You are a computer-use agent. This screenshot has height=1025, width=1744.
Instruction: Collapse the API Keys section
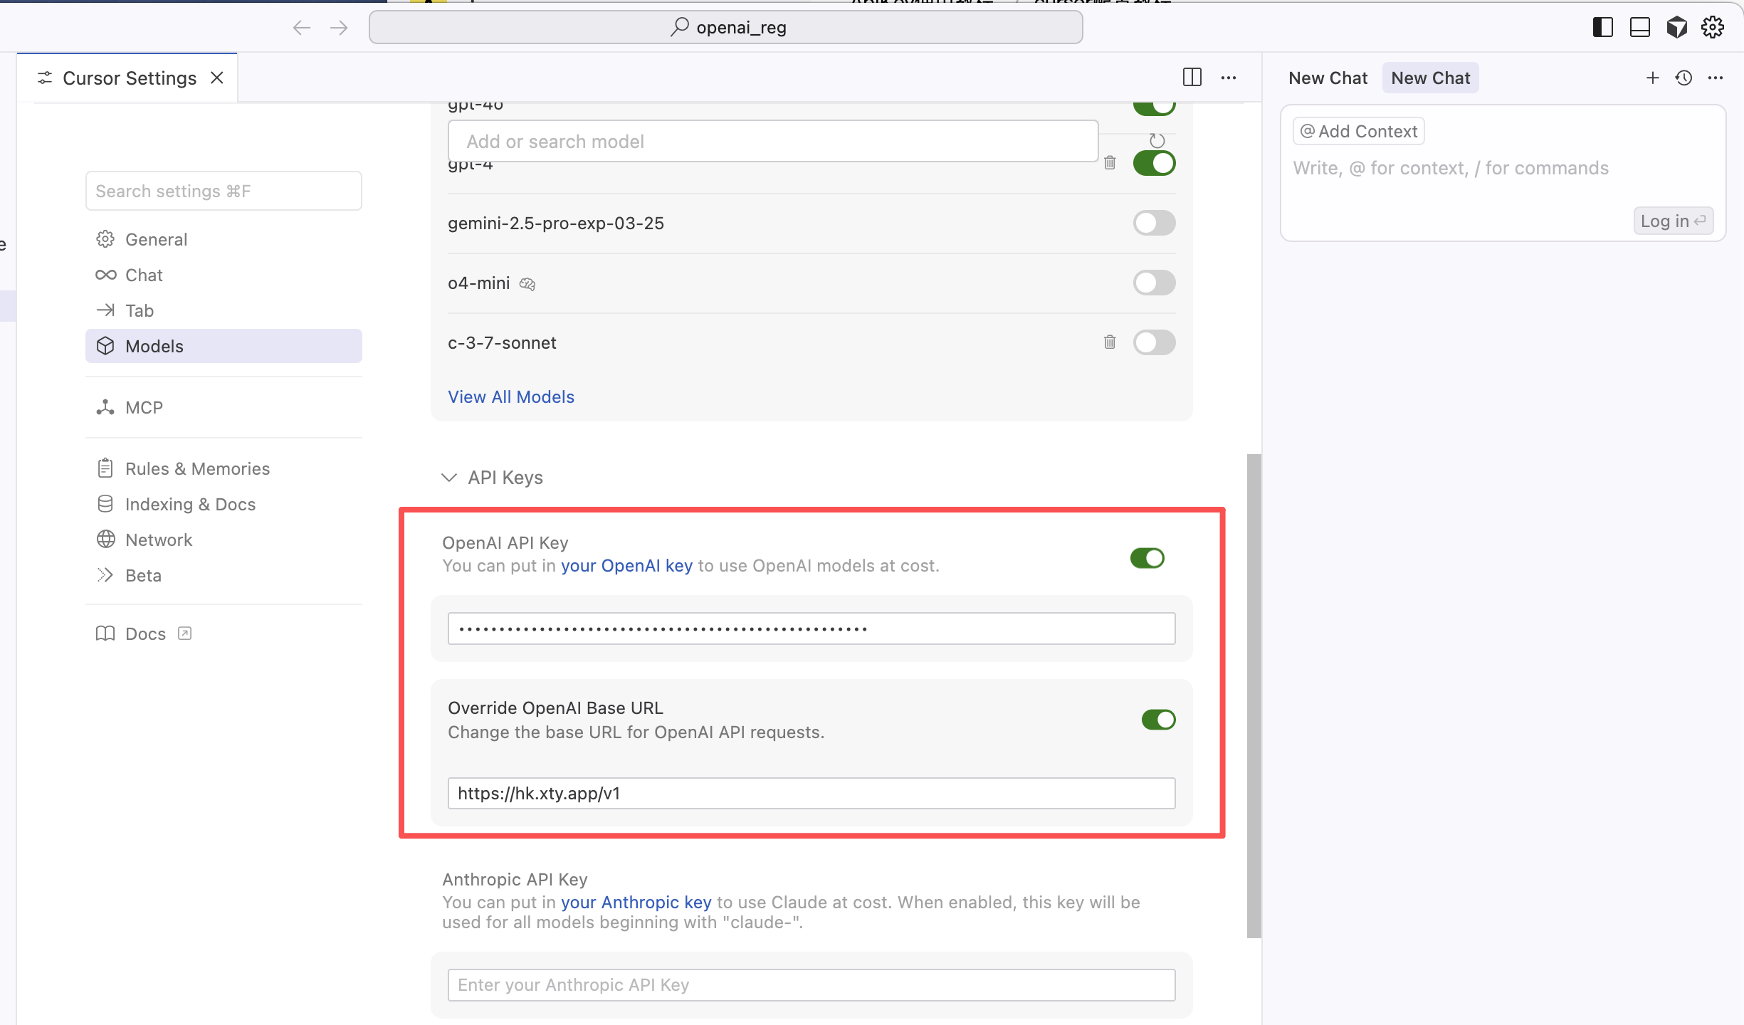click(x=449, y=478)
